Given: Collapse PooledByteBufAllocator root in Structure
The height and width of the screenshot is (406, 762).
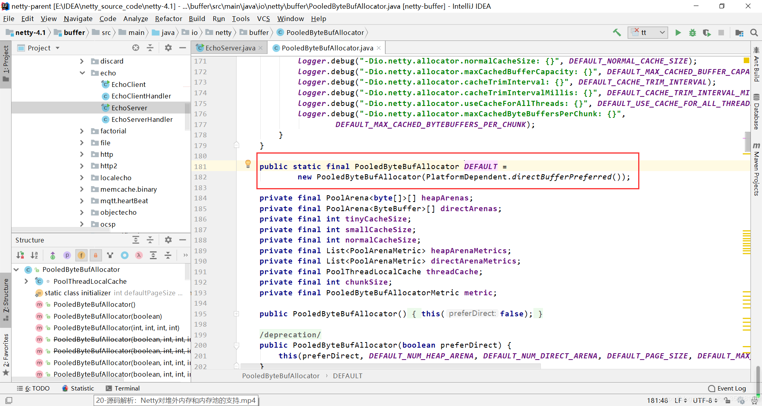Looking at the screenshot, I should click(x=16, y=269).
